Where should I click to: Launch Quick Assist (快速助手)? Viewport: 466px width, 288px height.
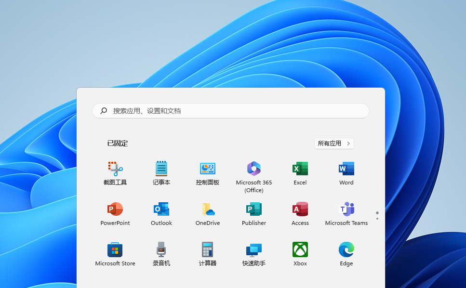point(254,254)
